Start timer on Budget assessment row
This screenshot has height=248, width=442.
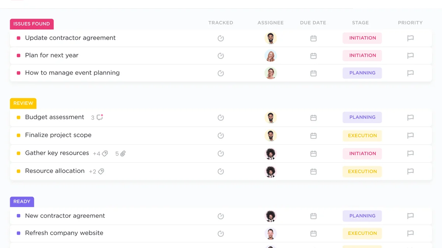pos(221,117)
